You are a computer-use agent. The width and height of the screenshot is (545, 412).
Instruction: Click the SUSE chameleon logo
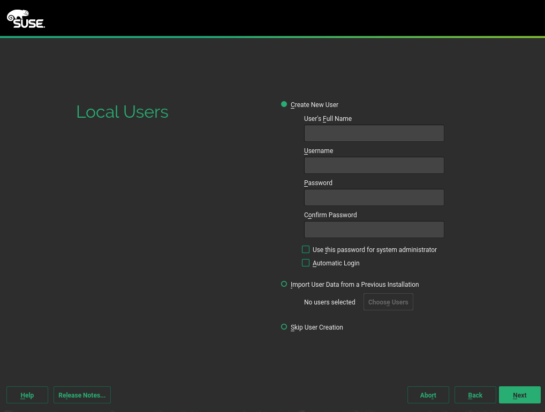tap(25, 19)
